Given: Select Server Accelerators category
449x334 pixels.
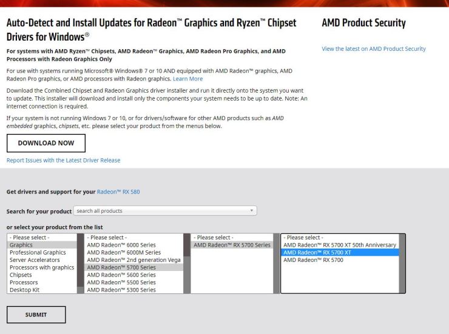Looking at the screenshot, I should 42,259.
